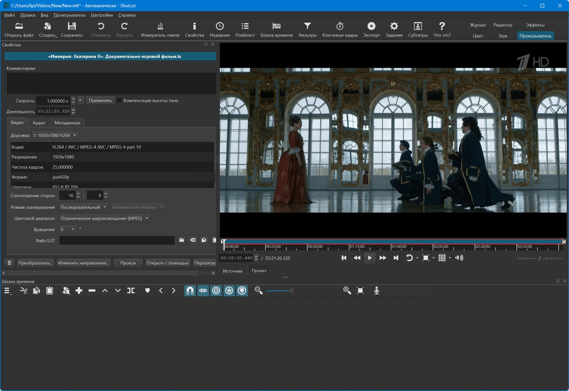Open the player zoom level dropdown arrow
Screen dimensions: 569x391
coord(433,258)
